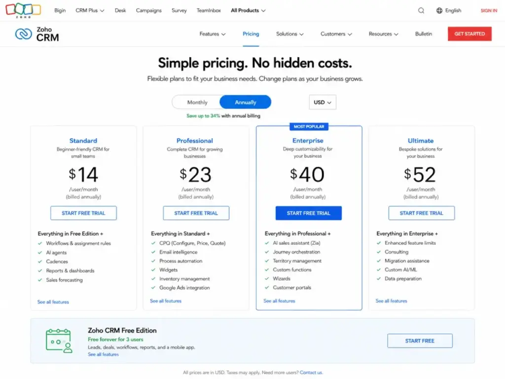Click 'Email intelligence' feature item
The image size is (505, 379).
pyautogui.click(x=179, y=252)
